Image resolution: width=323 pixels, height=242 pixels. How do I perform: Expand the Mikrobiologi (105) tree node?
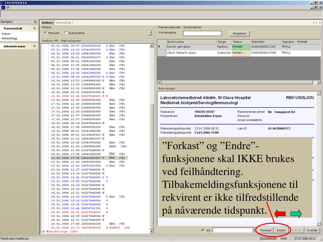coord(44,232)
